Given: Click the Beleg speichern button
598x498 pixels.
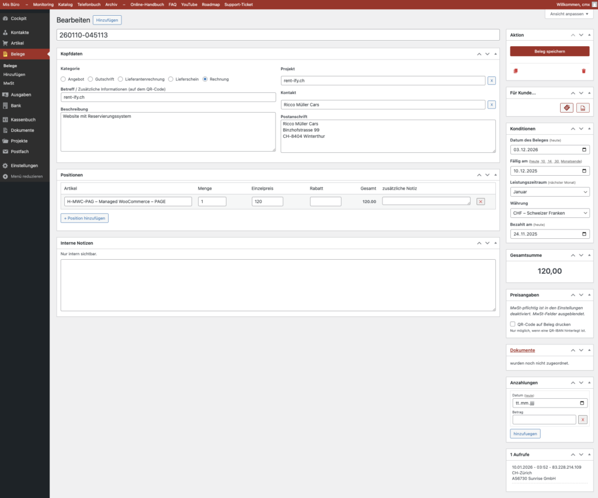Looking at the screenshot, I should click(550, 51).
